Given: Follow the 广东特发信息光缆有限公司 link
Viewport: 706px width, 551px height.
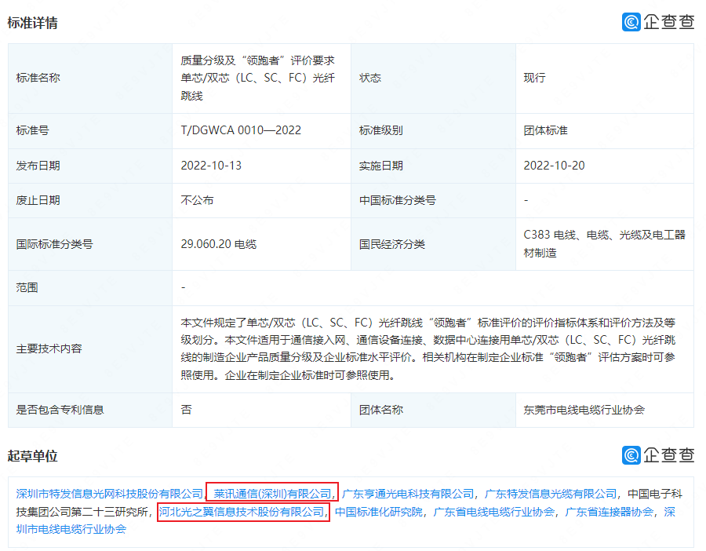Looking at the screenshot, I should tap(551, 494).
